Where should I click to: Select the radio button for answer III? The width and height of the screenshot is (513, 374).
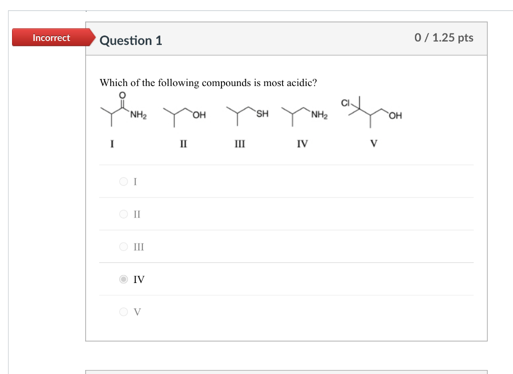click(123, 246)
